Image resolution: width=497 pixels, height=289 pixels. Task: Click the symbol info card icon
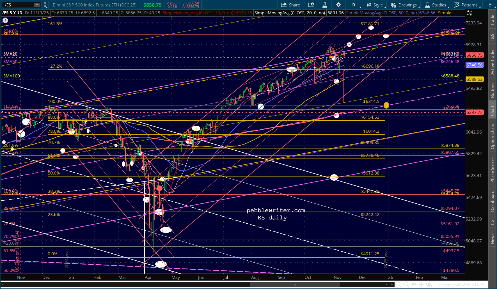coord(311,5)
